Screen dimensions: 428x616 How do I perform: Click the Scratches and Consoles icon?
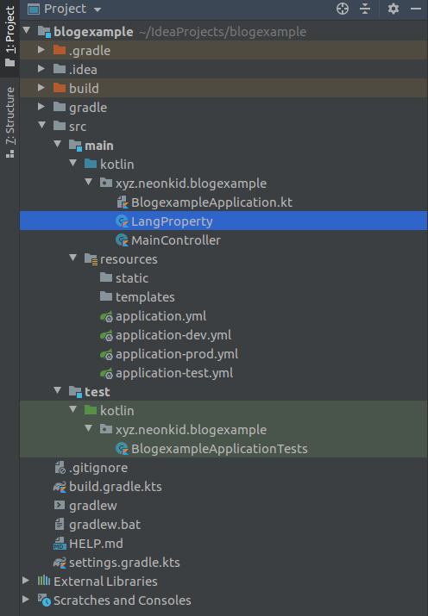pyautogui.click(x=44, y=600)
